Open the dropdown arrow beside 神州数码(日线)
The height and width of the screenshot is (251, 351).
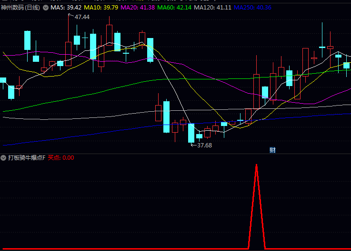[x=45, y=8]
